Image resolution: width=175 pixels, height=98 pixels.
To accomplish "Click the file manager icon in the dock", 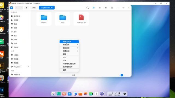I will click(x=69, y=94).
